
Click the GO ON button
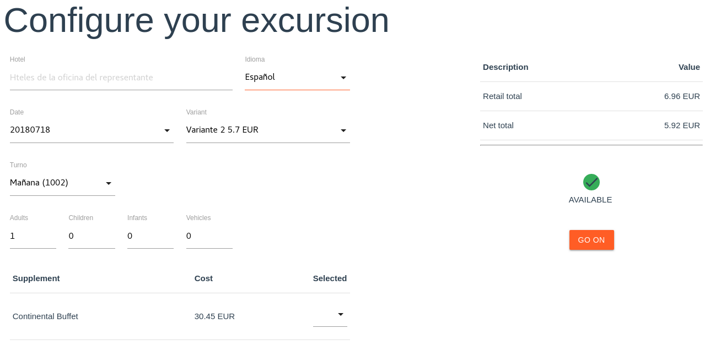click(x=591, y=240)
